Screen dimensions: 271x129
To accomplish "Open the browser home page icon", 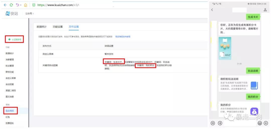I will click(26, 5).
